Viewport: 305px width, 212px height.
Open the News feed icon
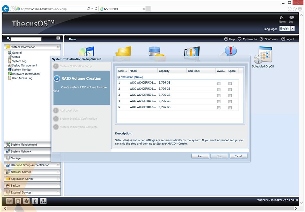[282, 18]
